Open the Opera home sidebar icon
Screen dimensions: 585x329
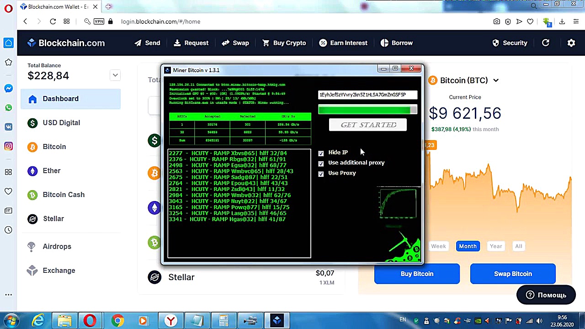coord(8,43)
